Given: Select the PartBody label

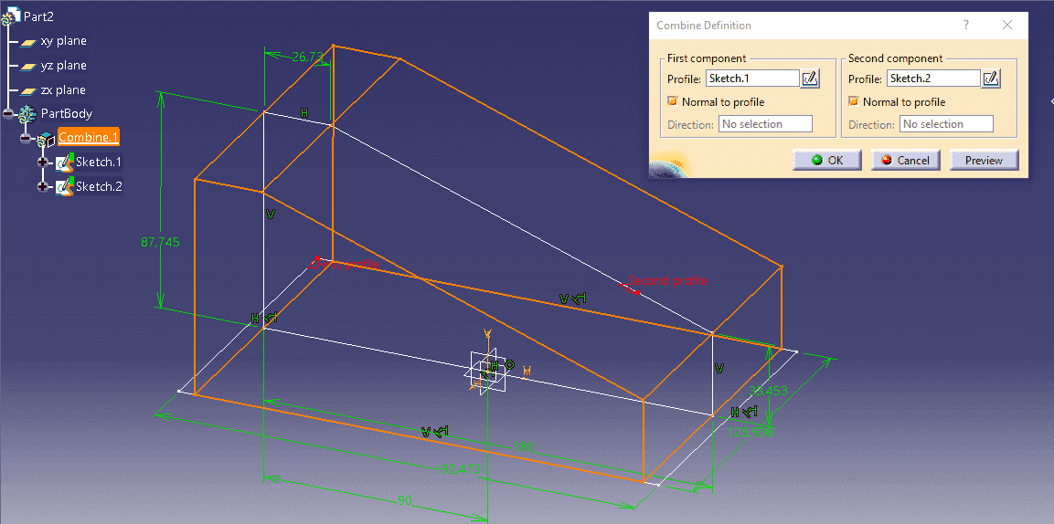Looking at the screenshot, I should click(x=67, y=113).
